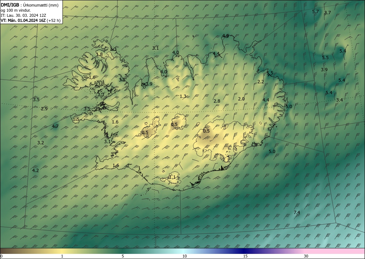Select the 2.2 value in the east

pos(261,82)
